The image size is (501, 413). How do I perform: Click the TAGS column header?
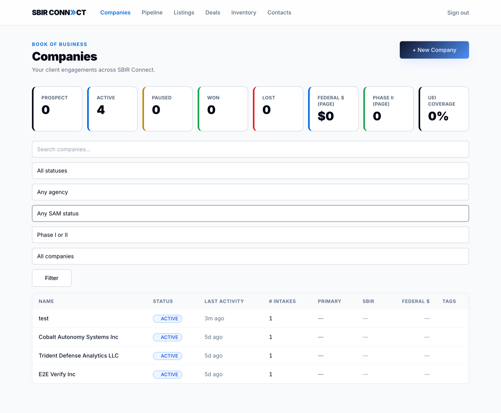point(449,301)
